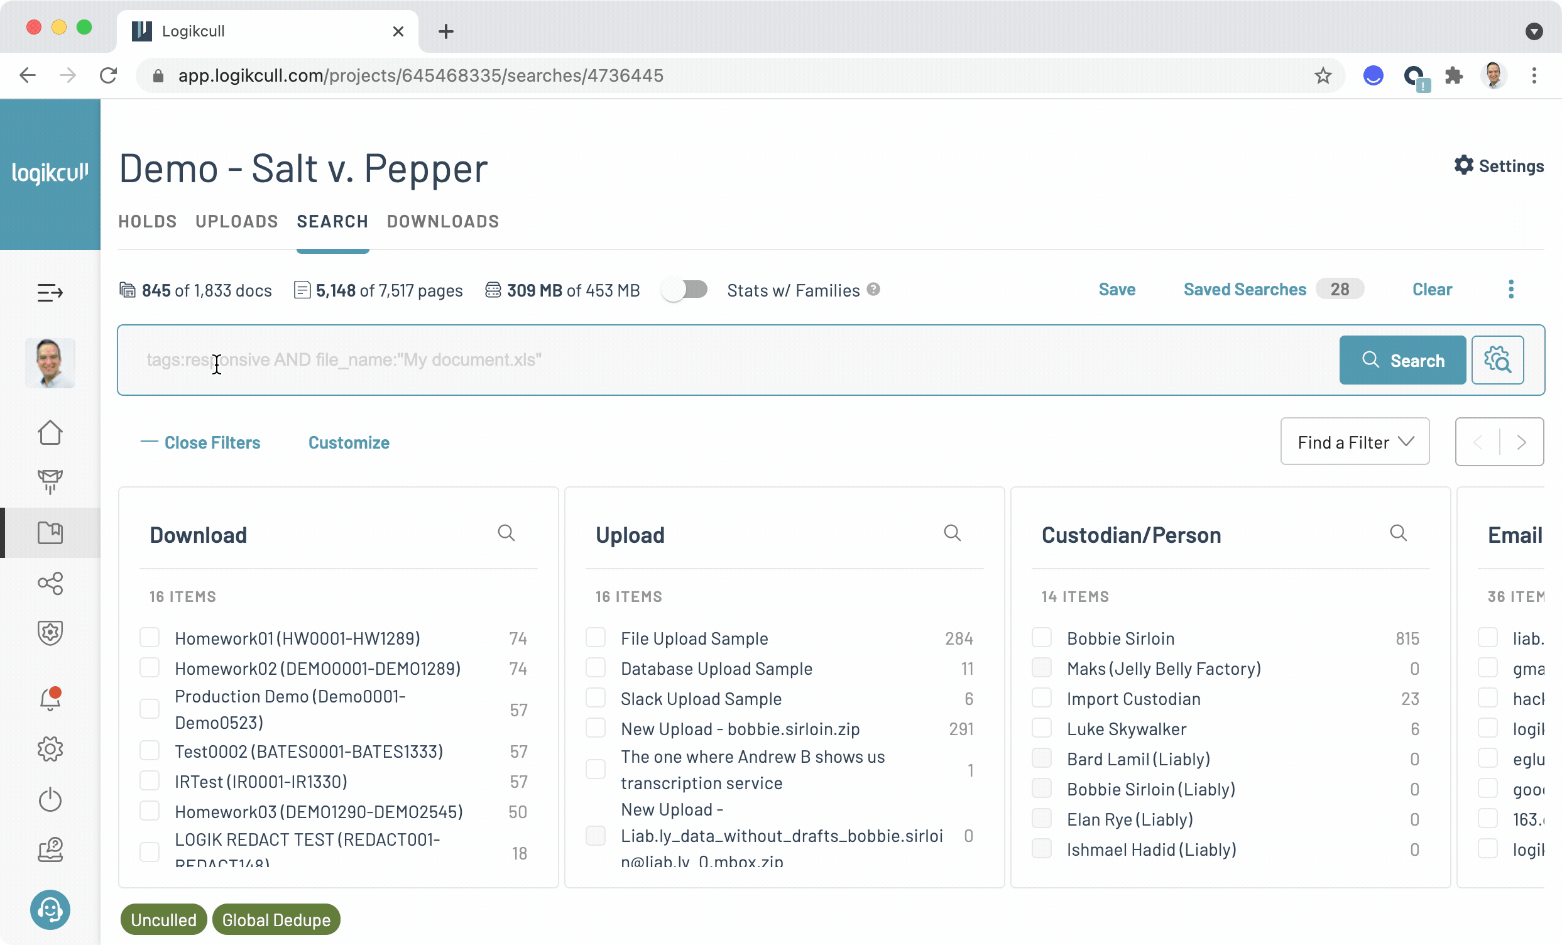The height and width of the screenshot is (945, 1562).
Task: Switch to the UPLOADS tab
Action: [x=237, y=221]
